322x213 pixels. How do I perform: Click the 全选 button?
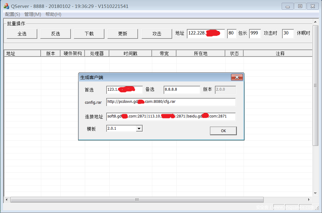tap(22, 34)
